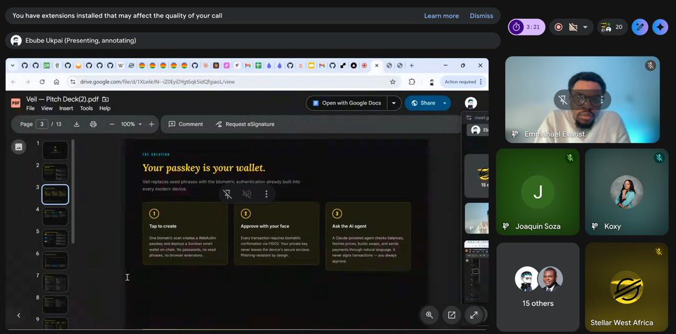Image resolution: width=676 pixels, height=334 pixels.
Task: Click the Open with Google Docs button
Action: [347, 103]
